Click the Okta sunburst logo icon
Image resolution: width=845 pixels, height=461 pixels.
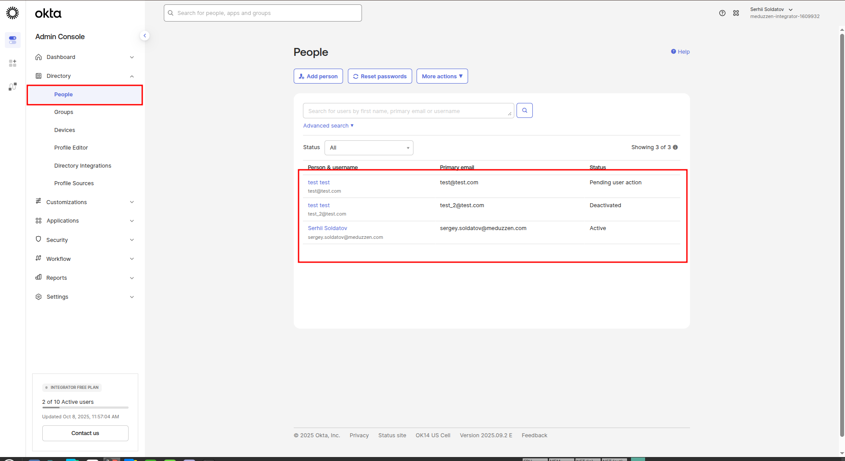coord(12,13)
